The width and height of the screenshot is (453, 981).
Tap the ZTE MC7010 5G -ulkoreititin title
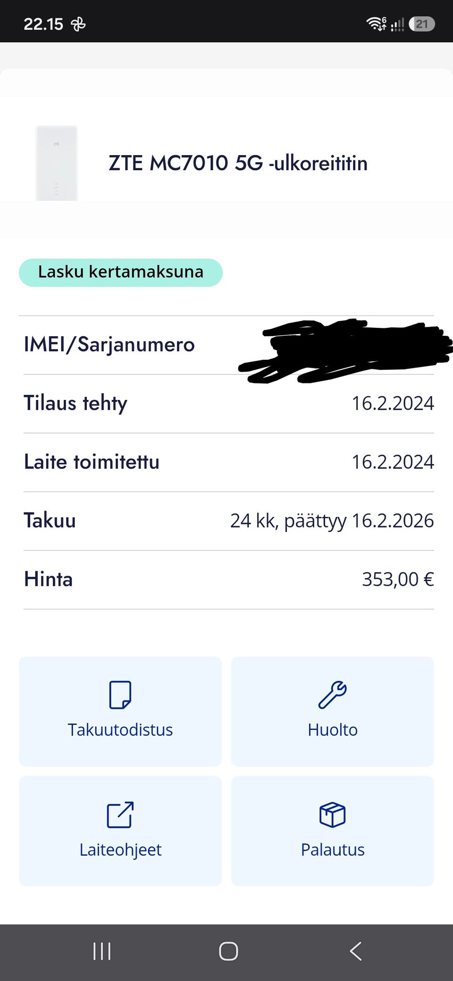tap(238, 163)
